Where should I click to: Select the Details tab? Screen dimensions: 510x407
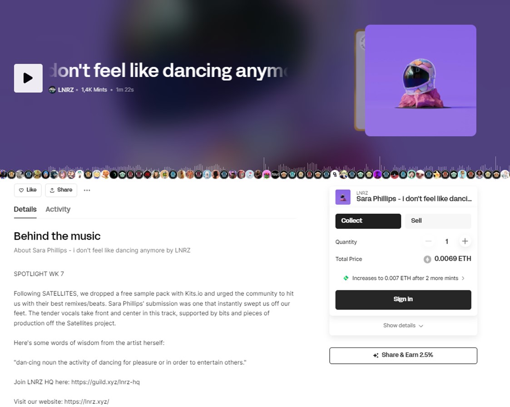point(25,209)
